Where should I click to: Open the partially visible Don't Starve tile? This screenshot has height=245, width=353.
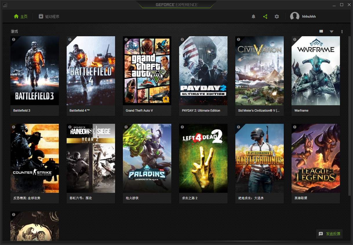(34, 226)
